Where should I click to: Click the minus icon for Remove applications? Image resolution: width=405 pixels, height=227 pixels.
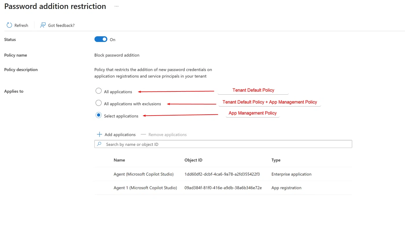[x=143, y=134]
